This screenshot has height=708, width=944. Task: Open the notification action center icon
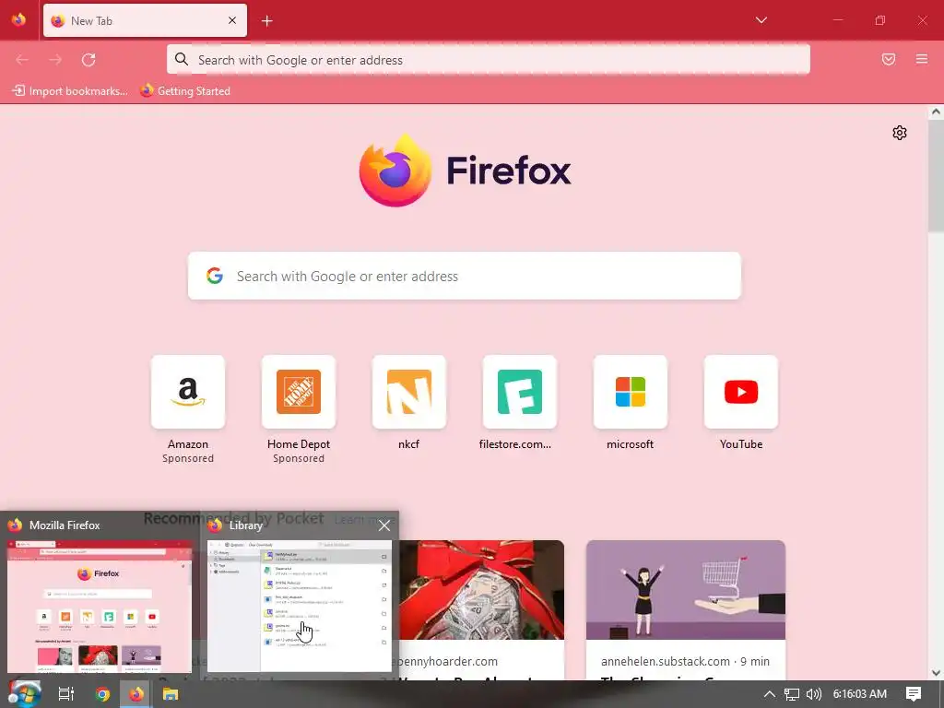(914, 694)
